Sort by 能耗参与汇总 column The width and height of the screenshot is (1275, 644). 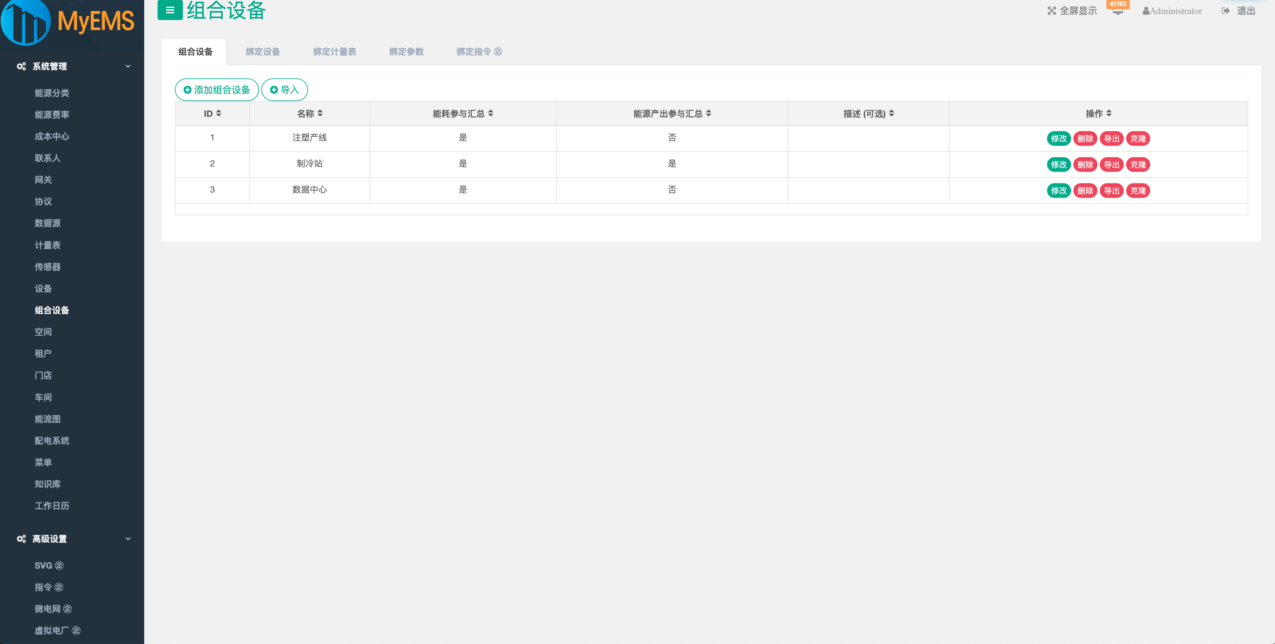(x=491, y=113)
